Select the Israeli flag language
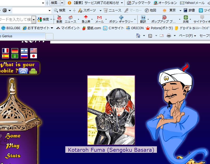 pyautogui.click(x=24, y=51)
